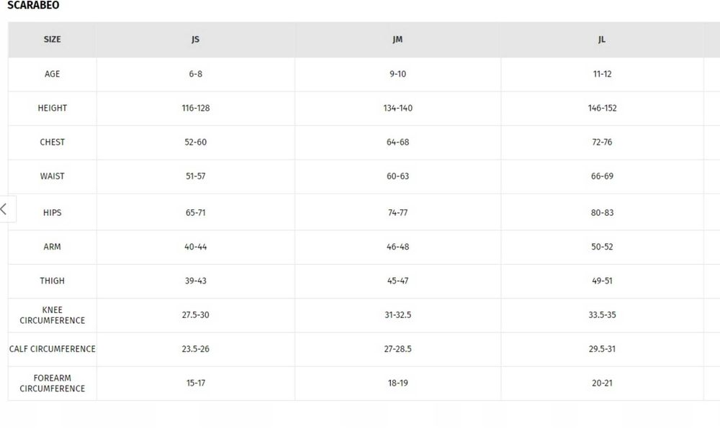Click the WAIST row label
This screenshot has height=431, width=720.
coord(53,176)
